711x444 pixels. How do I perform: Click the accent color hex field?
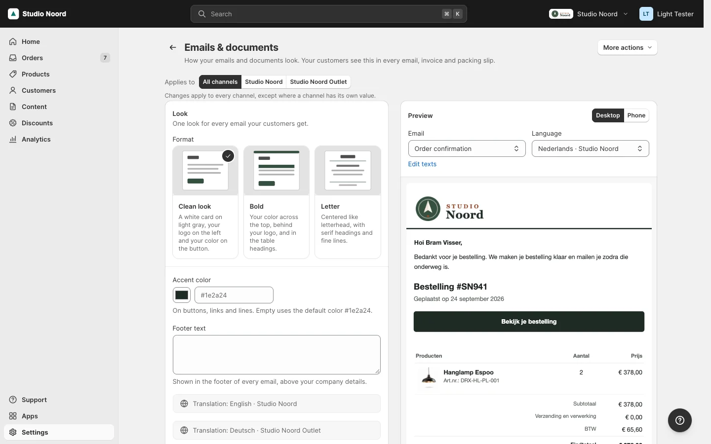click(x=234, y=295)
